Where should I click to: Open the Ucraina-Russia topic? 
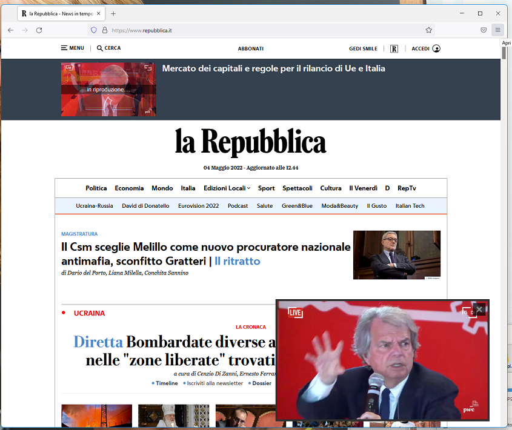95,206
